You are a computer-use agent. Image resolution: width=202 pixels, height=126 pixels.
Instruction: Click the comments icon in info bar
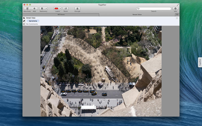click(24, 24)
